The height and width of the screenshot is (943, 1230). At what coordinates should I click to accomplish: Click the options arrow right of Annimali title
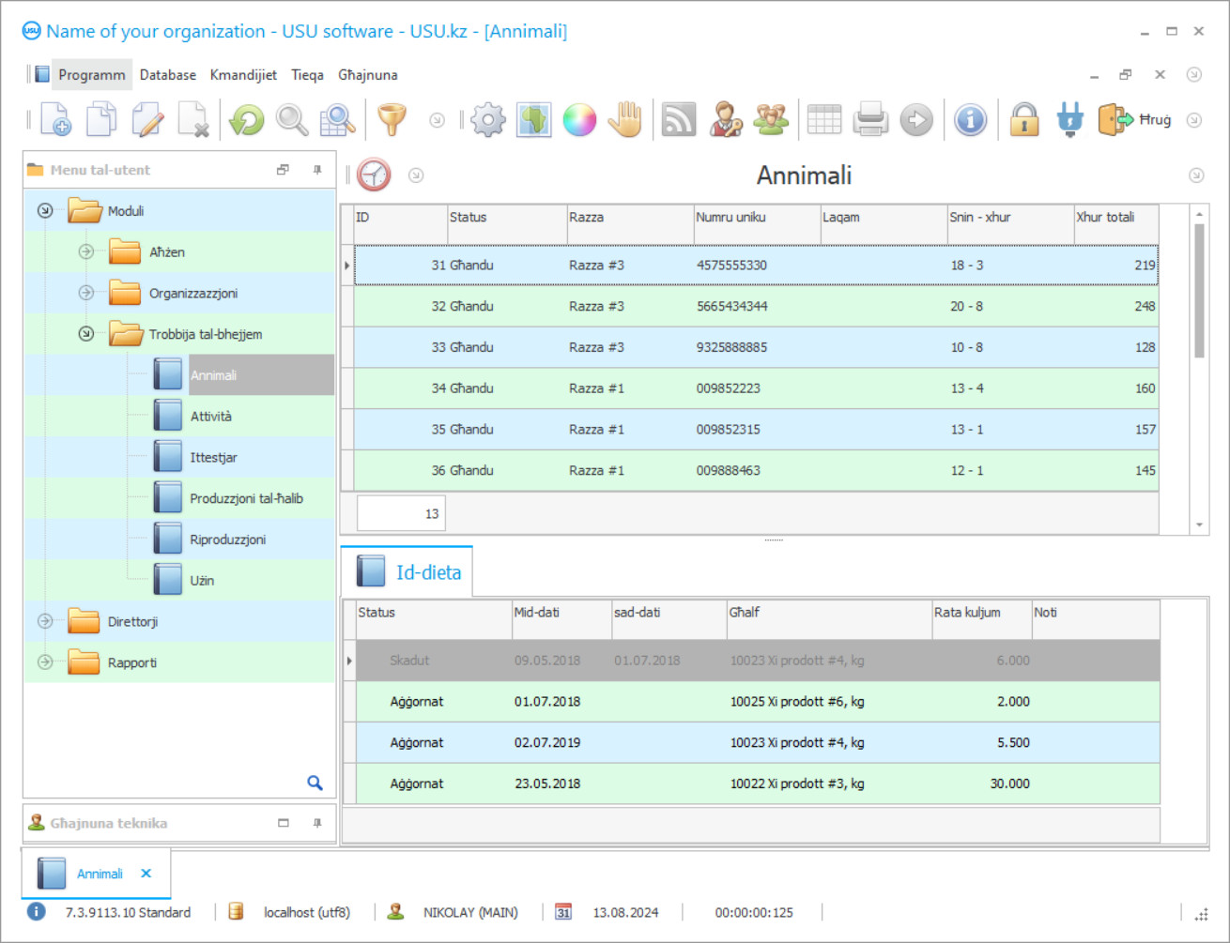[x=1196, y=175]
